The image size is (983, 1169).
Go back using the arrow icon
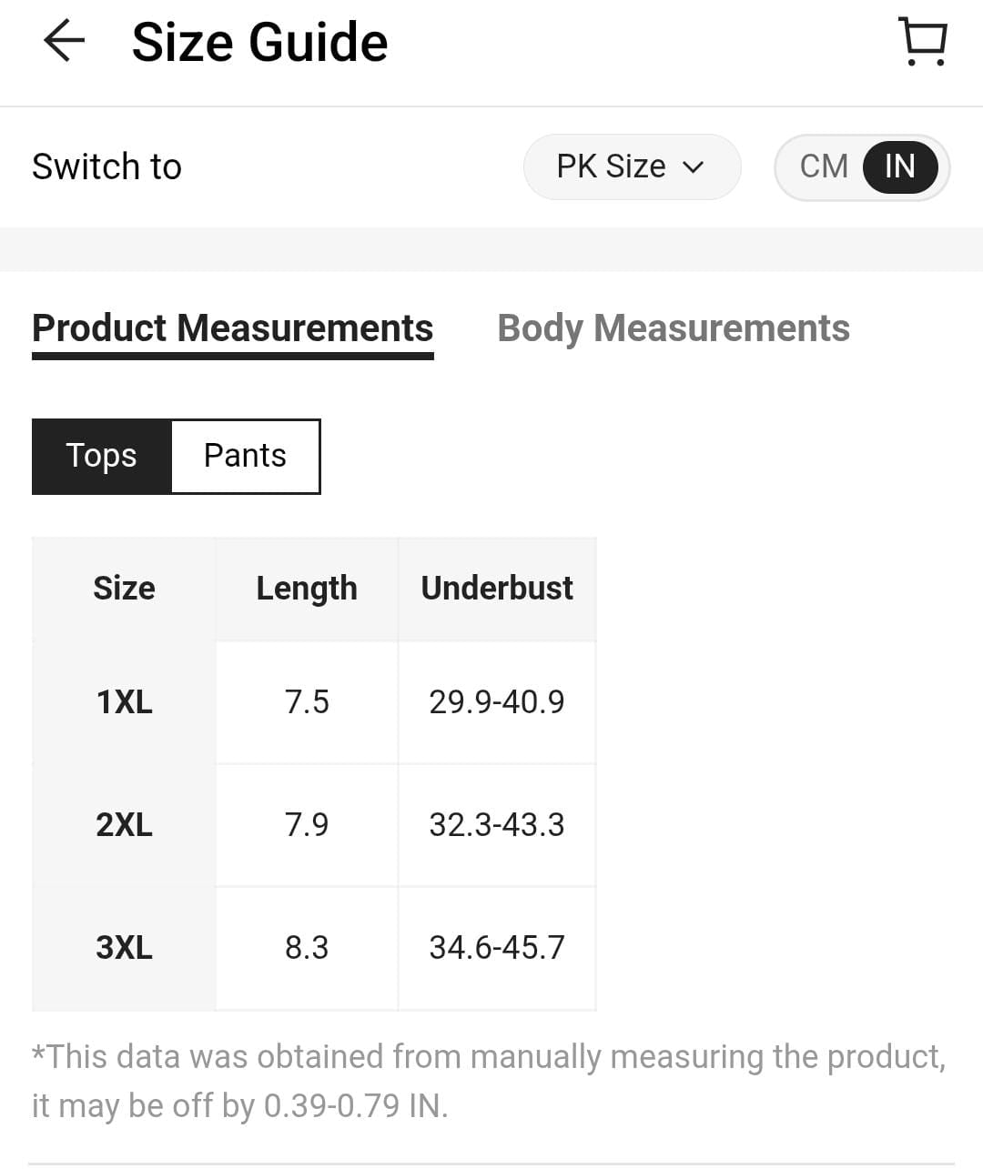point(64,42)
